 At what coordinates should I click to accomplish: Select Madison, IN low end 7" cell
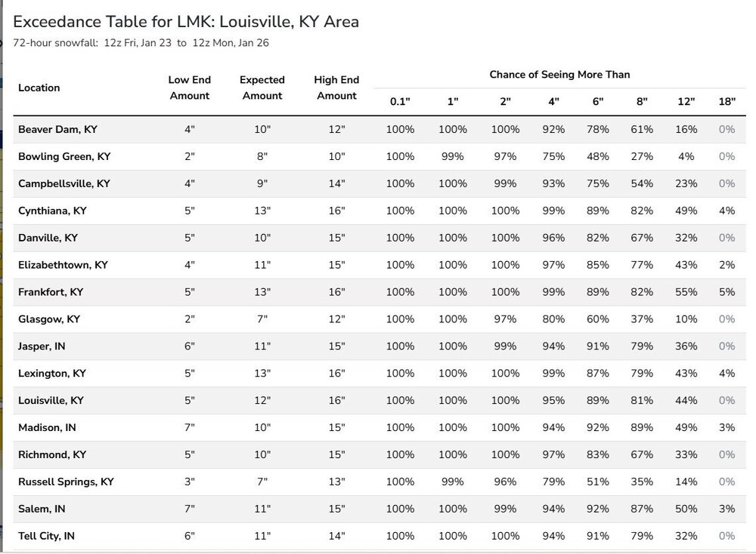[x=190, y=428]
